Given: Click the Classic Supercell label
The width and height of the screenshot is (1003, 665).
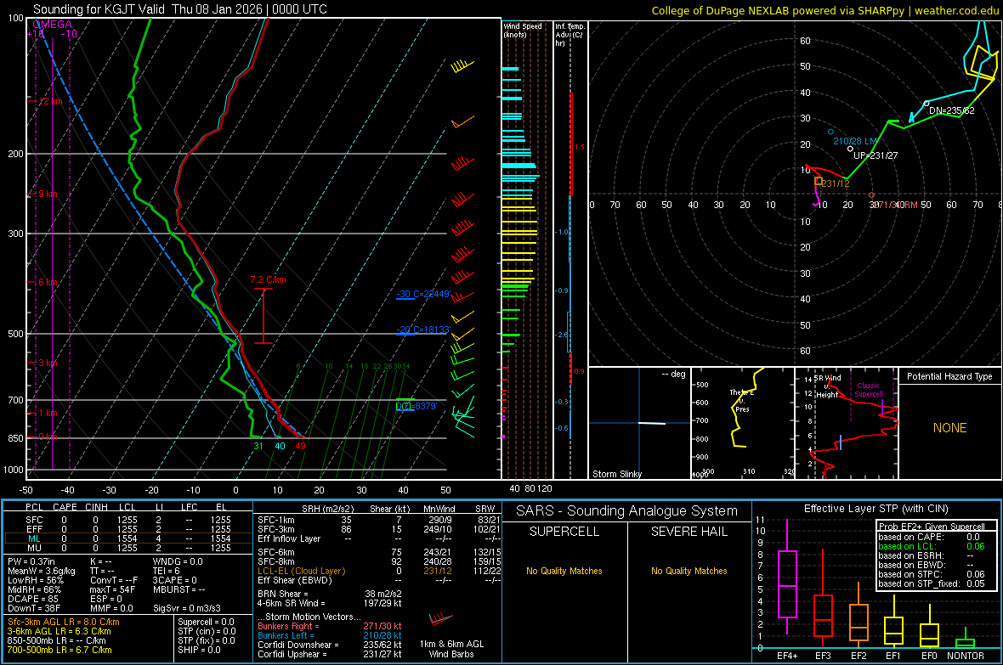Looking at the screenshot, I should pyautogui.click(x=868, y=390).
